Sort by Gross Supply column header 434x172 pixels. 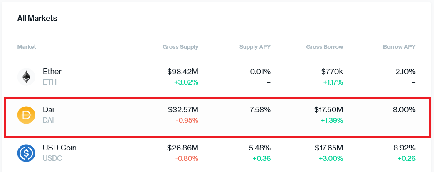[180, 47]
